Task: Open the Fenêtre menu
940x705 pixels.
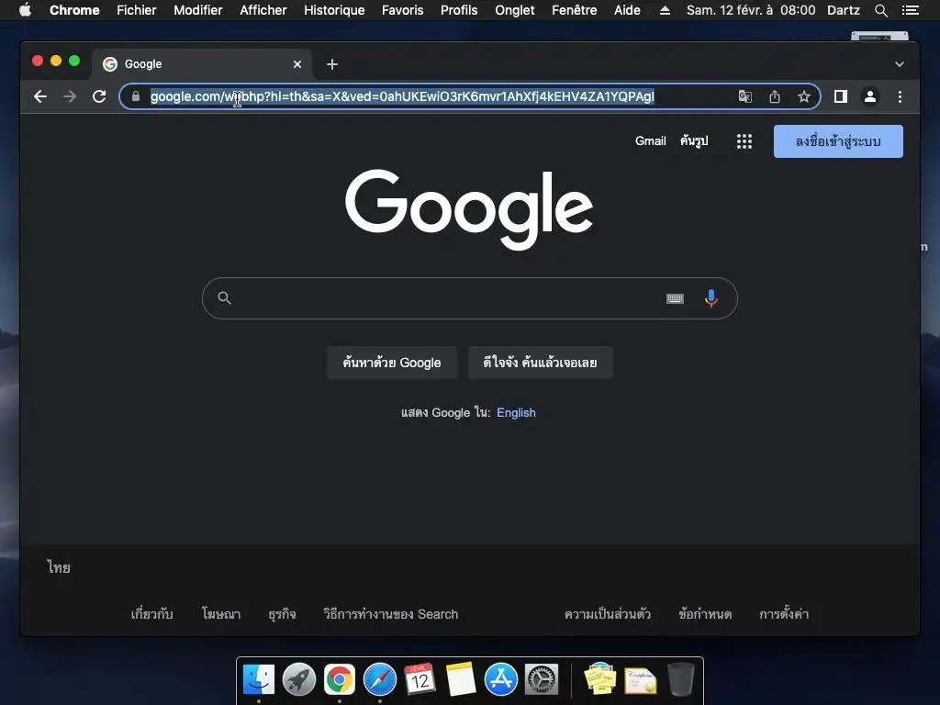Action: pyautogui.click(x=575, y=10)
